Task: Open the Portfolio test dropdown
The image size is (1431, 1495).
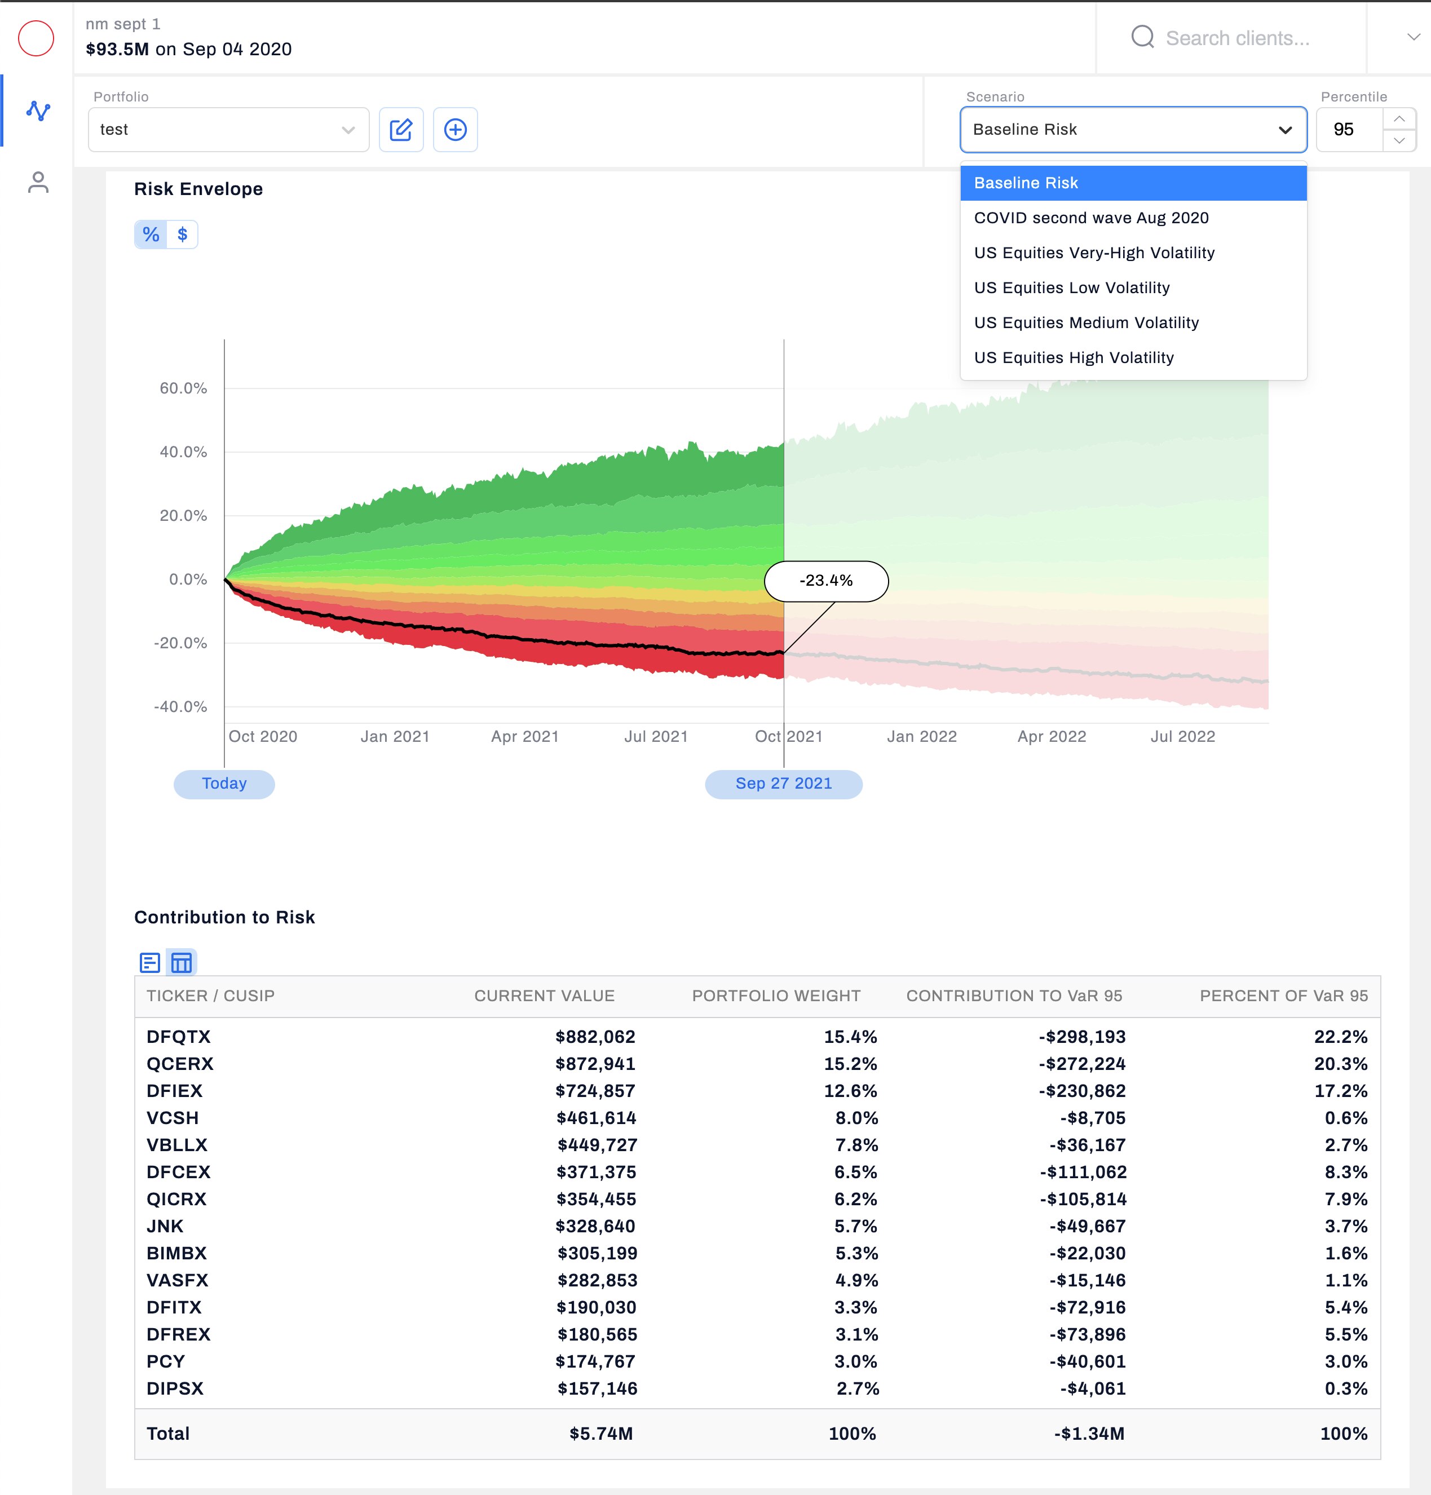Action: point(229,130)
